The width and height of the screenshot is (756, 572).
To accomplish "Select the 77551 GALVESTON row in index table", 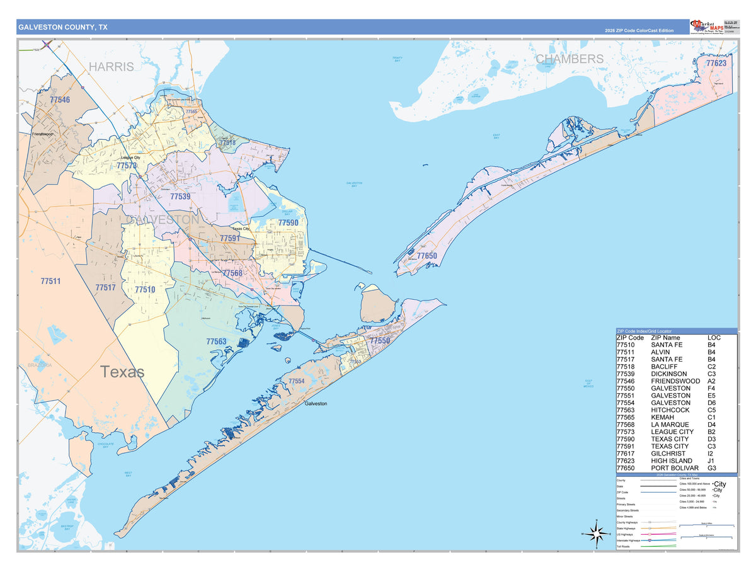I will pyautogui.click(x=676, y=396).
